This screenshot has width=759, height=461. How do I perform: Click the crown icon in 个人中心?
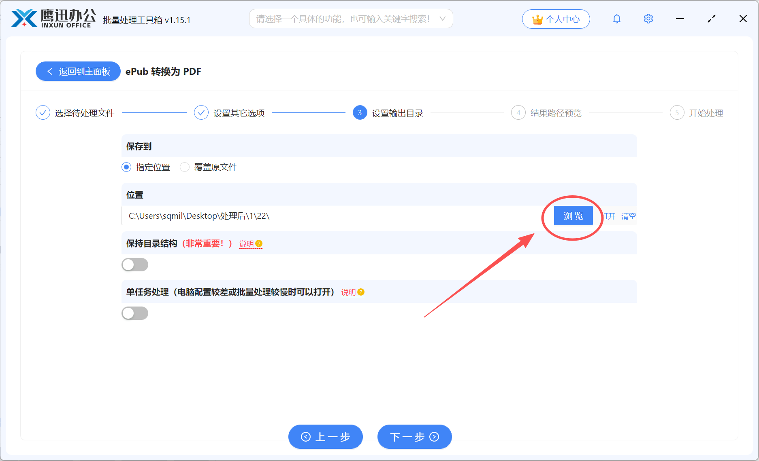coord(537,19)
